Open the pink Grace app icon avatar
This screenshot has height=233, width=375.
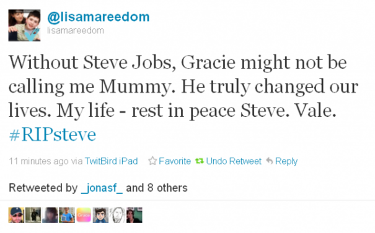[x=84, y=215]
